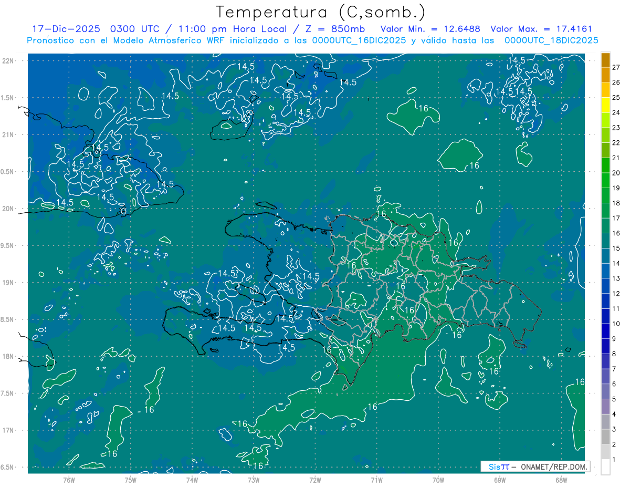Click the "Valor Min. = 12.6488" value
630x487 pixels.
[430, 29]
